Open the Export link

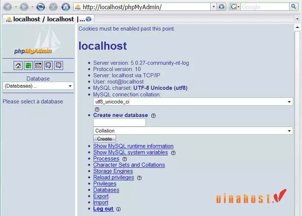pyautogui.click(x=101, y=196)
